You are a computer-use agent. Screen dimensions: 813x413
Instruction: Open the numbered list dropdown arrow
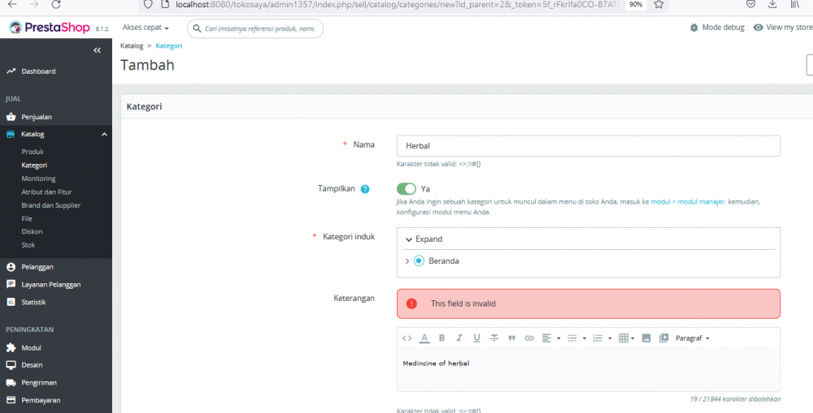pyautogui.click(x=610, y=338)
